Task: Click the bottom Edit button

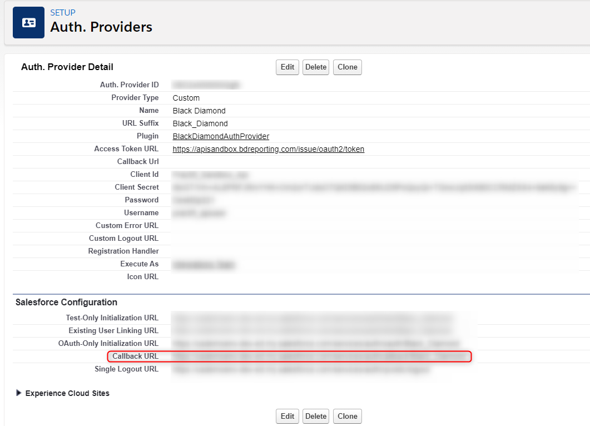Action: coord(287,416)
